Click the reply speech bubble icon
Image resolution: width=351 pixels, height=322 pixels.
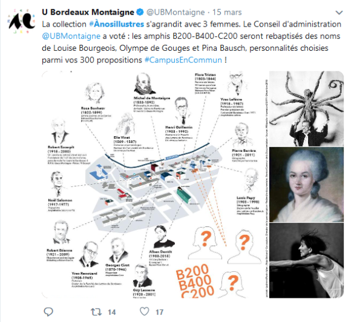coord(48,312)
